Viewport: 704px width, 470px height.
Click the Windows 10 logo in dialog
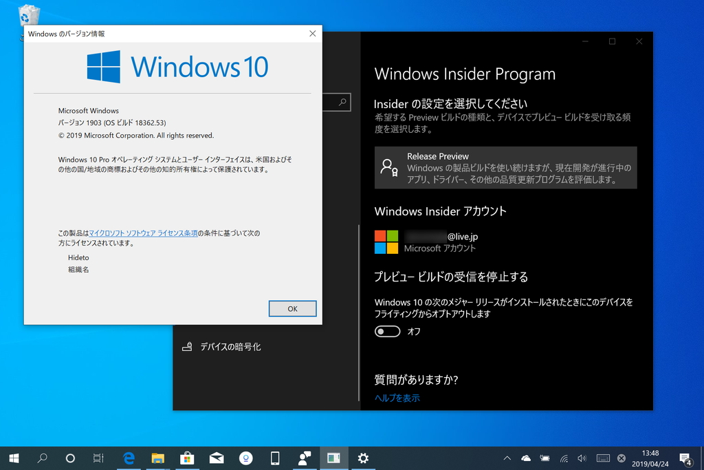(x=178, y=67)
